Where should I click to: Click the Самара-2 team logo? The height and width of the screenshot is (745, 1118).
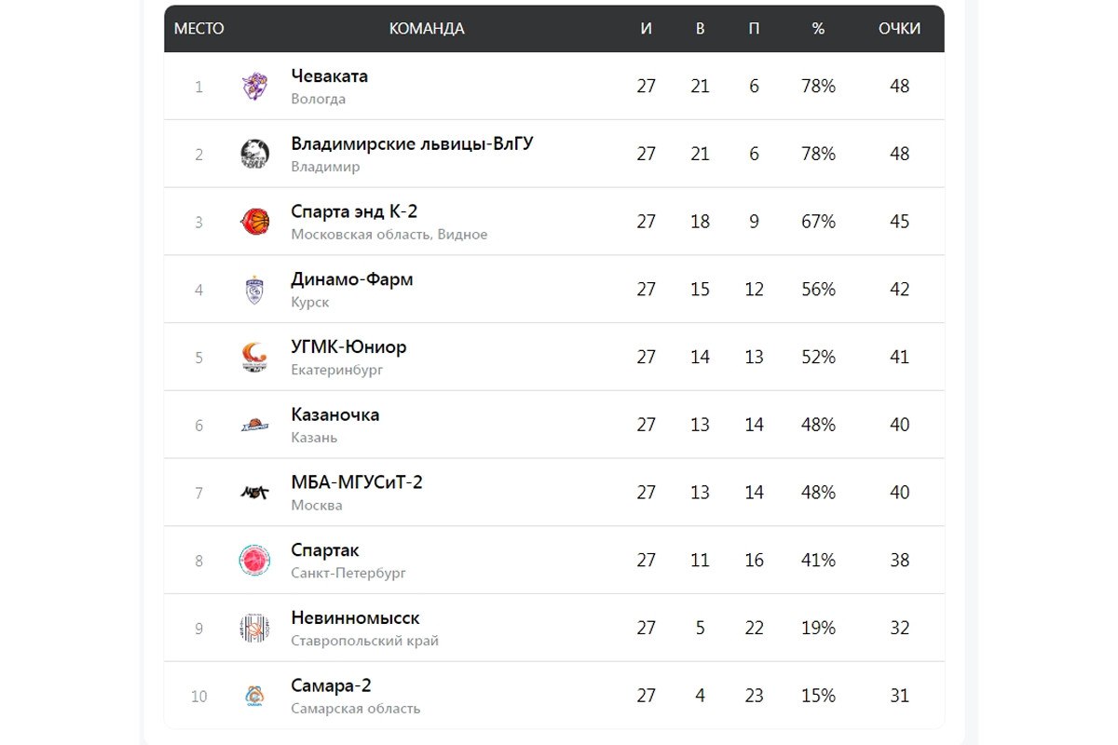coord(254,696)
